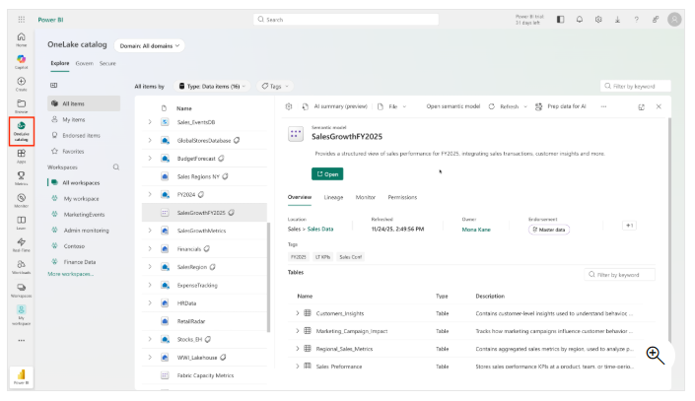Screen dimensions: 695x401
Task: Expand the Sales_EventsDB row
Action: pyautogui.click(x=150, y=122)
